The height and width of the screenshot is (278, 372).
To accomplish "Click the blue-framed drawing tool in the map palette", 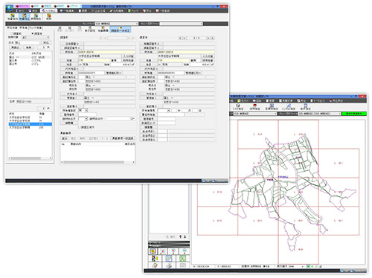I will (169, 259).
